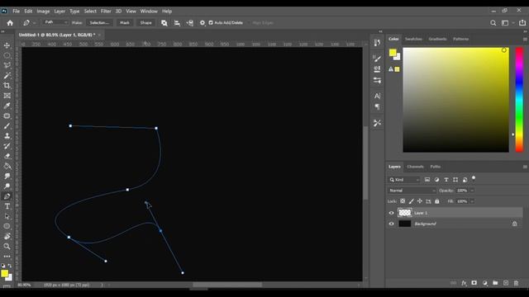Click the search magnifier icon at top right
The height and width of the screenshot is (297, 529).
493,23
